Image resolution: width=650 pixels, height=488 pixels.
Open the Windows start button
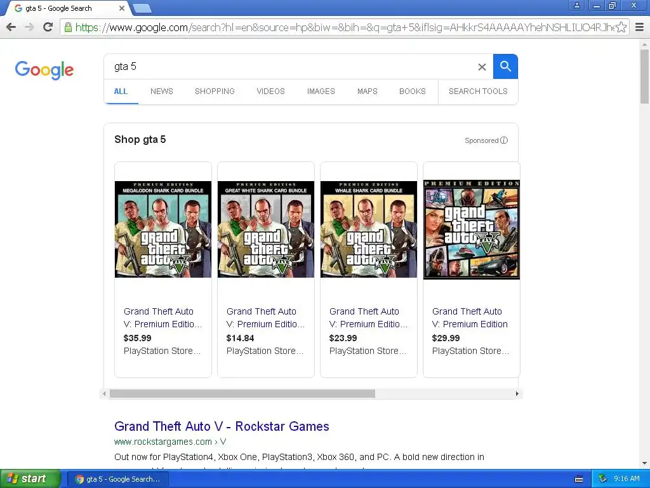click(30, 479)
